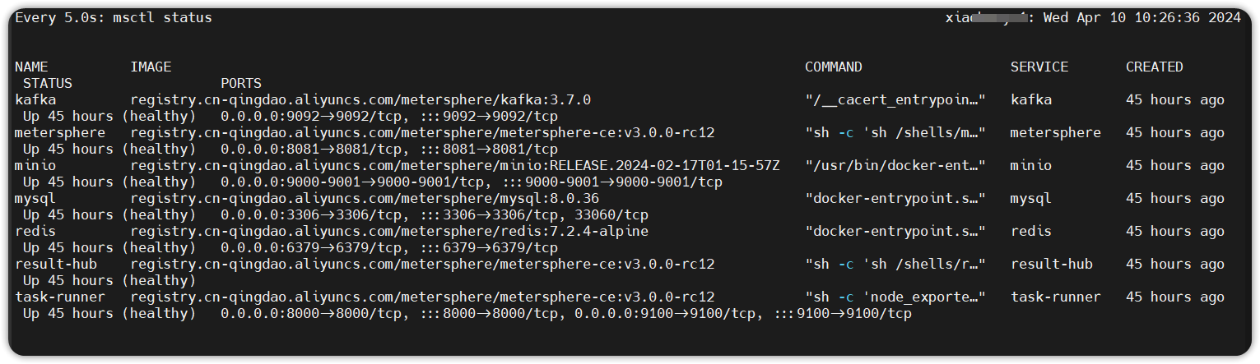Click the task-runner 8000 and 9100 ports line
The height and width of the screenshot is (364, 1260).
pos(566,314)
